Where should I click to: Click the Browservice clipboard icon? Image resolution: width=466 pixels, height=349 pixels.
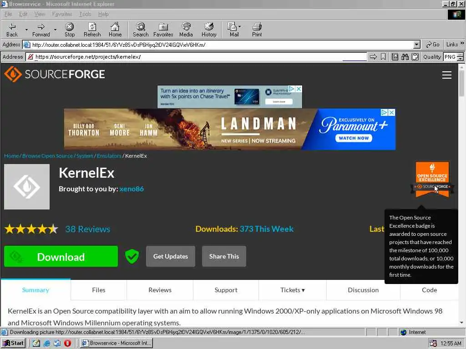(415, 57)
